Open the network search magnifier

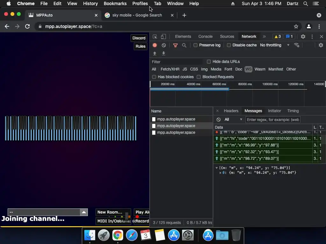[184, 45]
